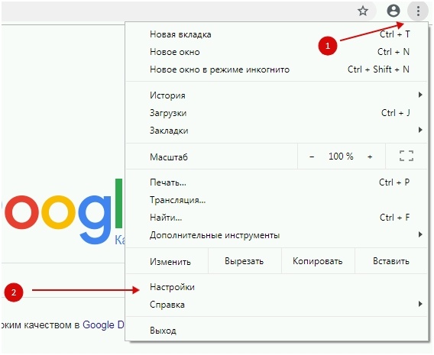Screen dimensions: 434x355
Task: Bookmark this page with the star icon
Action: (x=363, y=11)
